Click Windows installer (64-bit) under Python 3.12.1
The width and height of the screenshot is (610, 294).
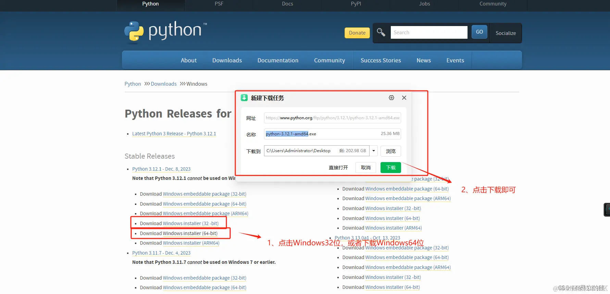click(190, 233)
